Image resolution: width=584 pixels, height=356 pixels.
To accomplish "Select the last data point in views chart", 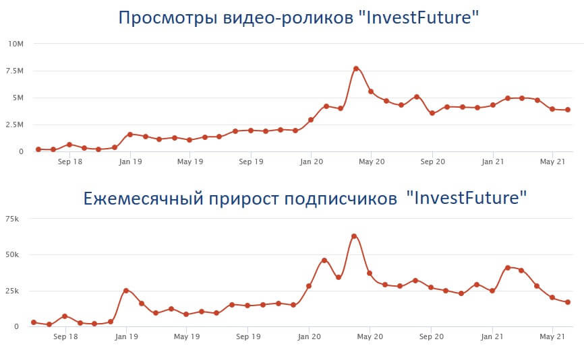I will point(568,110).
